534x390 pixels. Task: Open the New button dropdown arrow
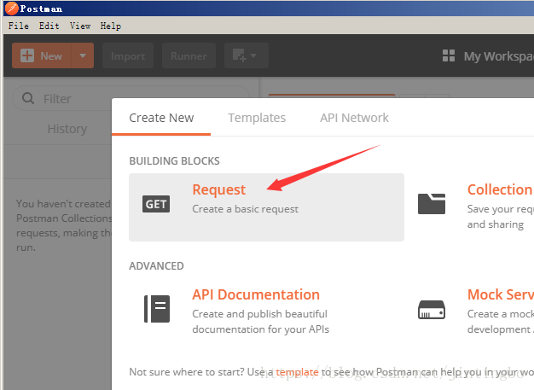coord(83,55)
